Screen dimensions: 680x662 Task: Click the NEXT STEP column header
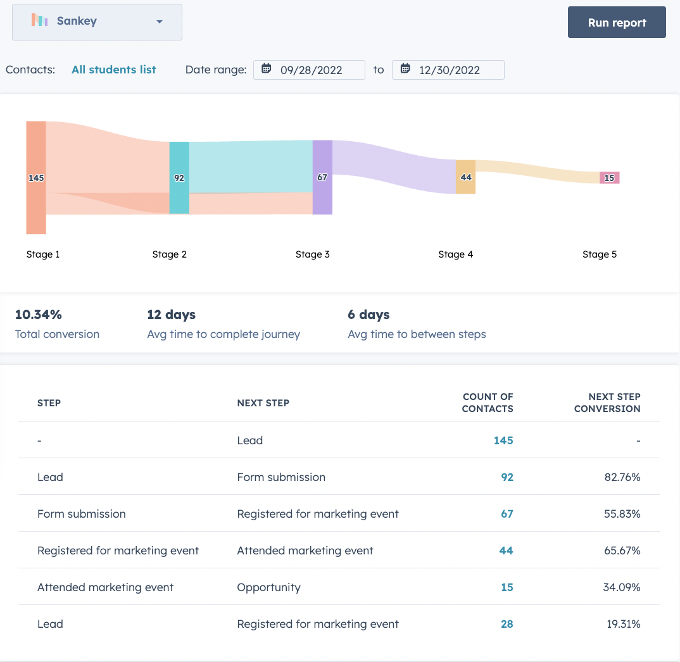(x=263, y=403)
